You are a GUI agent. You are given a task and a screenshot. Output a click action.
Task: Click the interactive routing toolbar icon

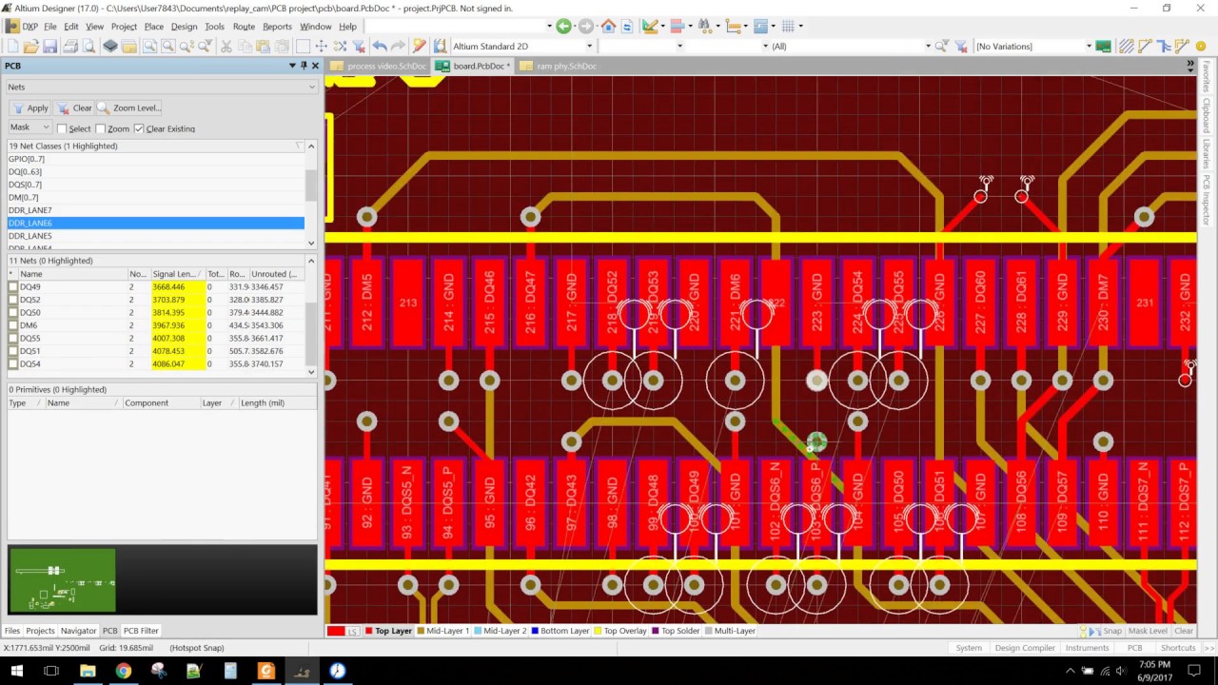(x=1145, y=46)
